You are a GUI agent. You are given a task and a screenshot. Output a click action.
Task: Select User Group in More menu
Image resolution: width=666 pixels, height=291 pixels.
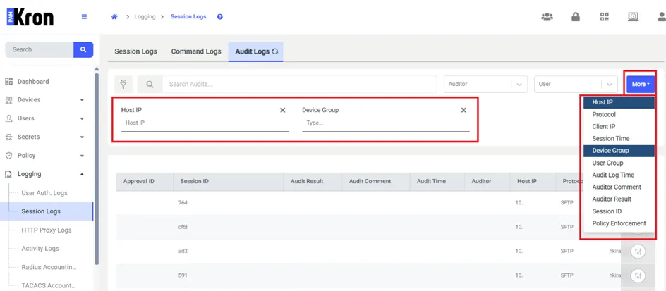619,163
